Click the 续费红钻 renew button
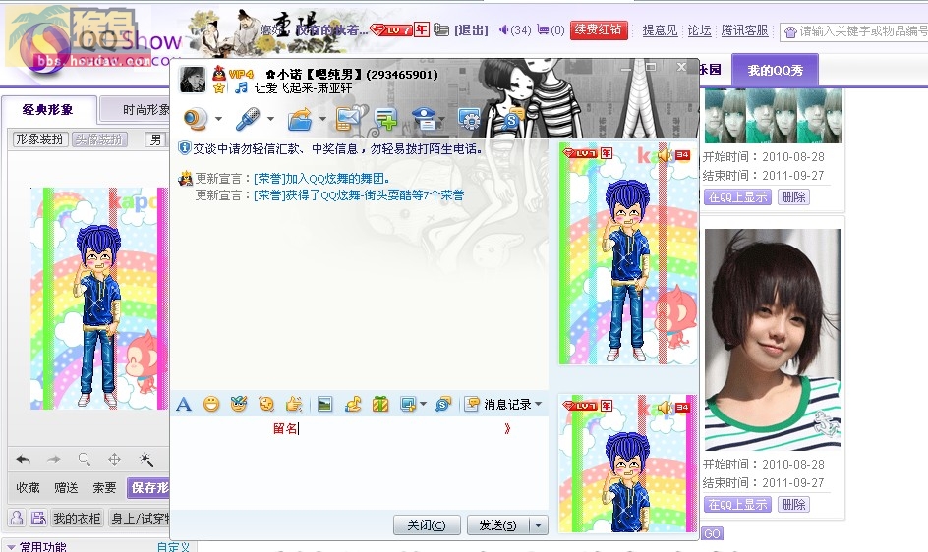This screenshot has height=552, width=928. pyautogui.click(x=599, y=29)
